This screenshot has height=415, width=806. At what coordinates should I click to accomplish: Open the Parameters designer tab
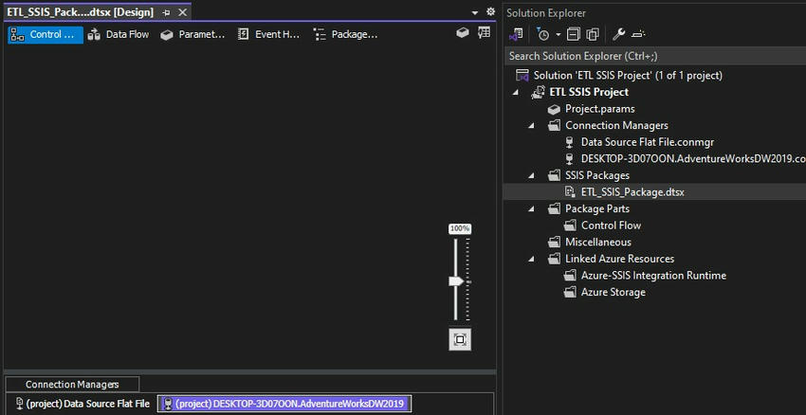click(x=192, y=34)
